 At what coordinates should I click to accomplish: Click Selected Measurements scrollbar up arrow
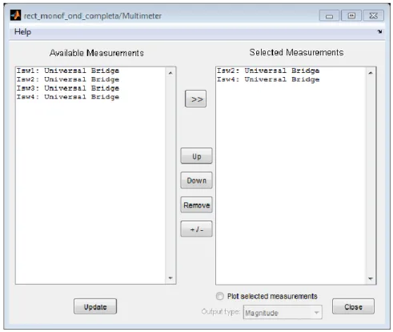point(371,73)
